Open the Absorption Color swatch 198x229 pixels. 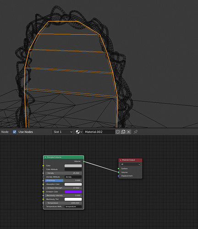click(73, 184)
